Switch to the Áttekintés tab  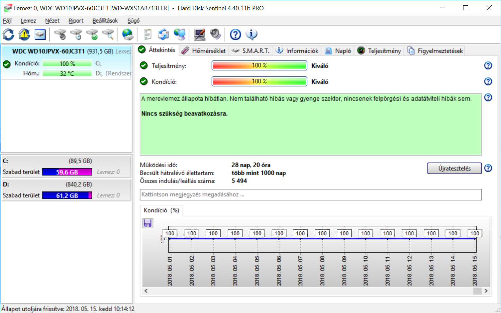157,50
